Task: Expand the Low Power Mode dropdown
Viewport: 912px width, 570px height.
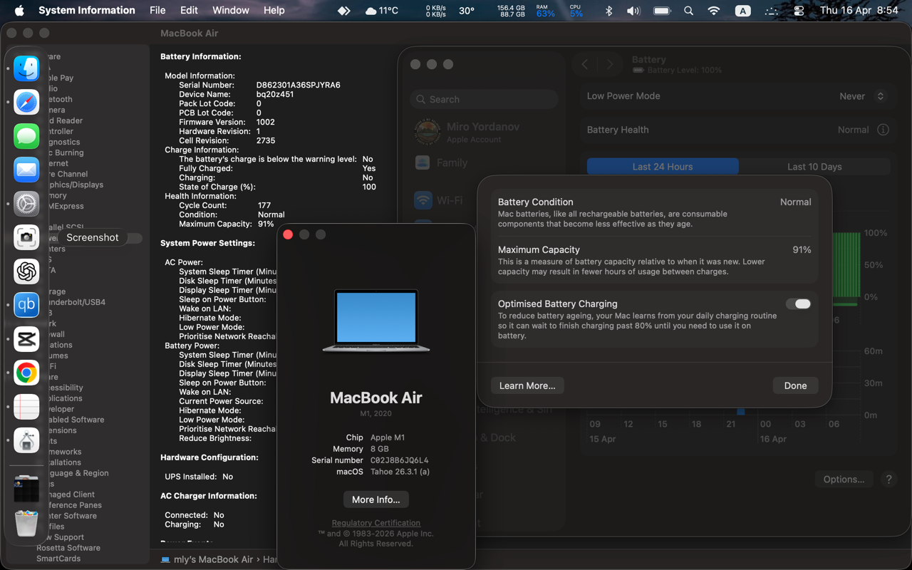Action: tap(861, 96)
